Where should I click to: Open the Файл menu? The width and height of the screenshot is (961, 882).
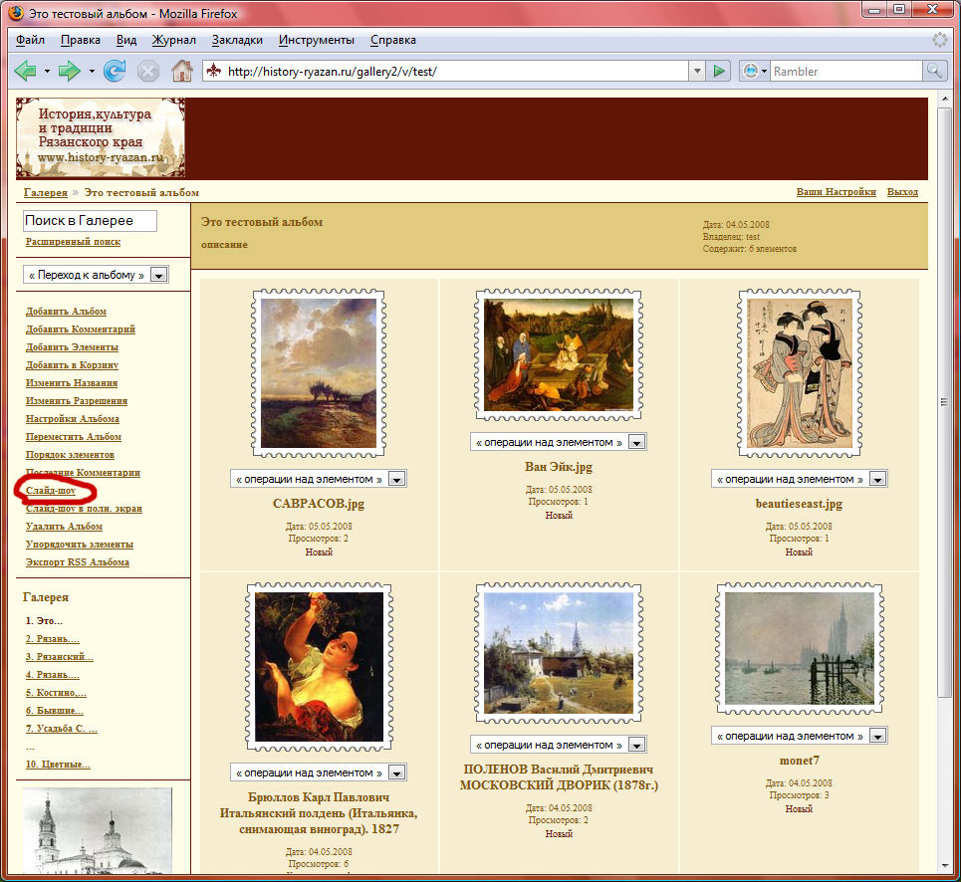[30, 40]
